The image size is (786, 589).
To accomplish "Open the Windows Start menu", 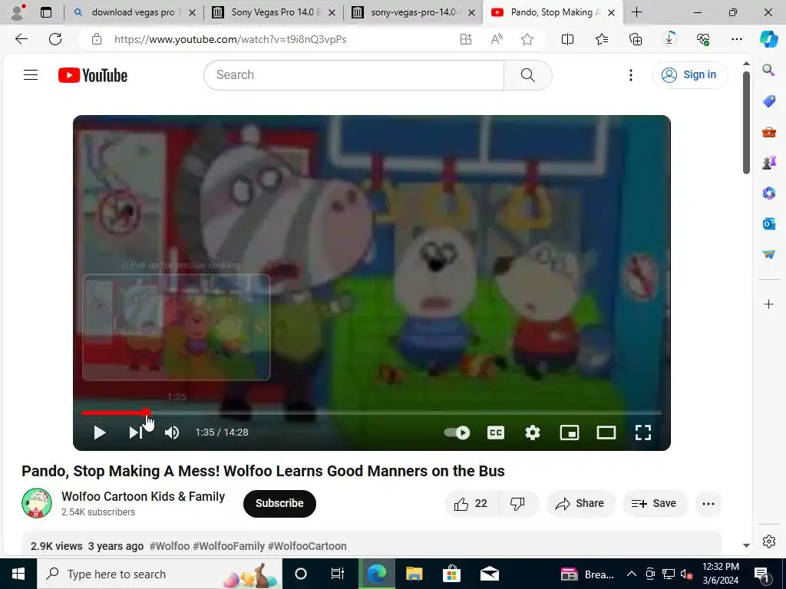I will 18,574.
